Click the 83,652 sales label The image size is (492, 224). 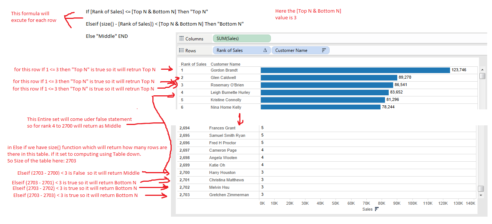point(396,92)
